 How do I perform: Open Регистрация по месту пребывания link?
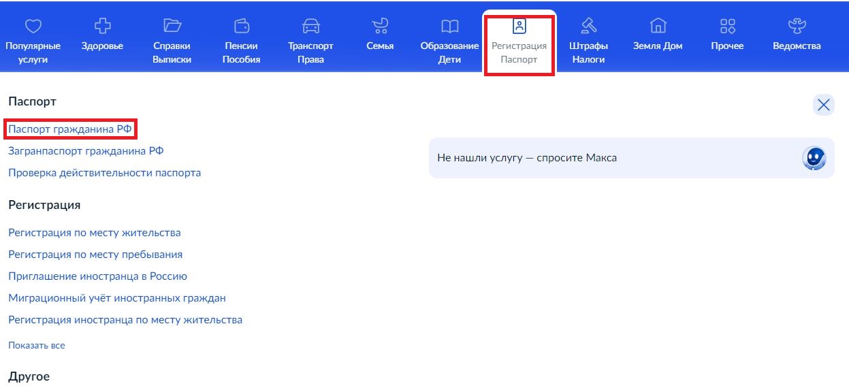tap(95, 254)
